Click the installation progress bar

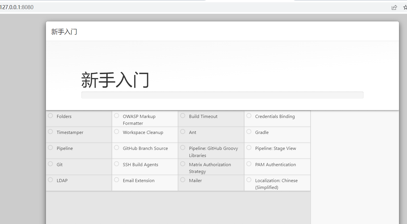pos(222,95)
